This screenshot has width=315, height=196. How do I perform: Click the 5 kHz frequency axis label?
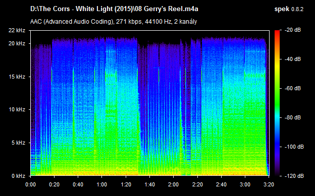[18, 143]
